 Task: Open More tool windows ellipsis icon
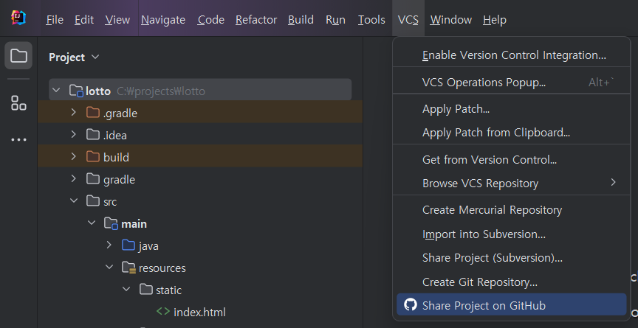click(x=18, y=139)
